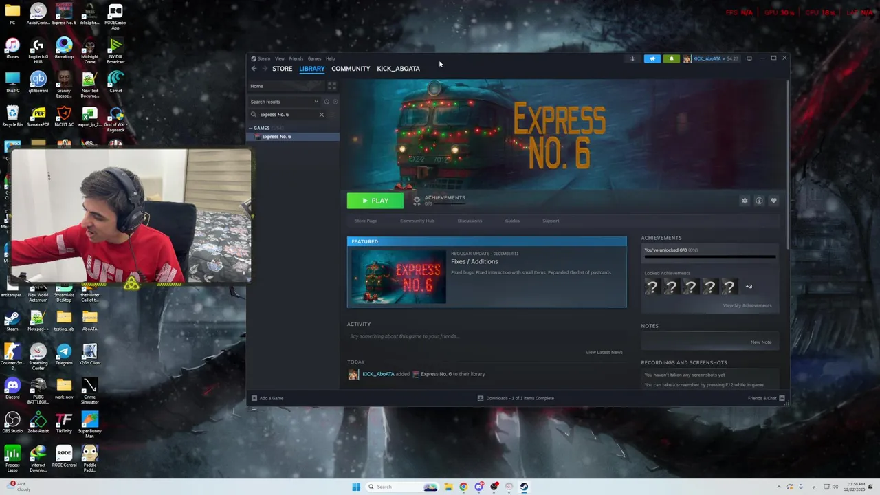Image resolution: width=880 pixels, height=495 pixels.
Task: Click the New Note button
Action: (761, 342)
